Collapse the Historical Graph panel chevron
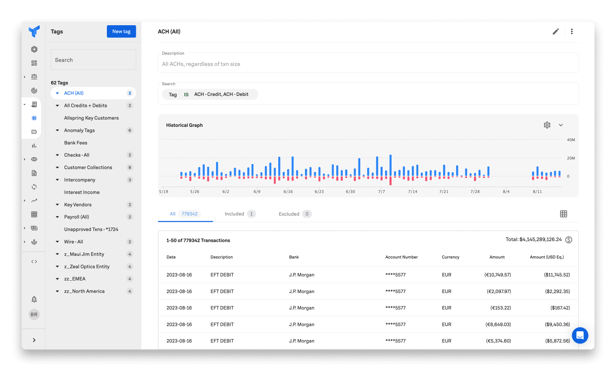The height and width of the screenshot is (371, 616). tap(561, 125)
